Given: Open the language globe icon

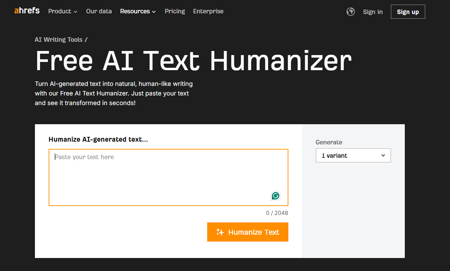Looking at the screenshot, I should pos(350,12).
